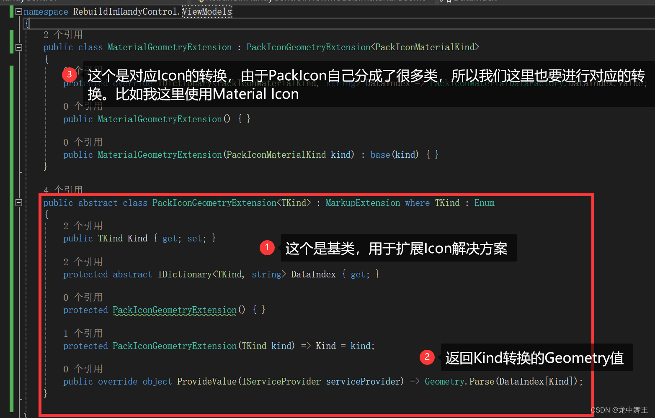
Task: Collapse the namespace RebuildInHandyControl.ViewModels block
Action: pos(19,12)
